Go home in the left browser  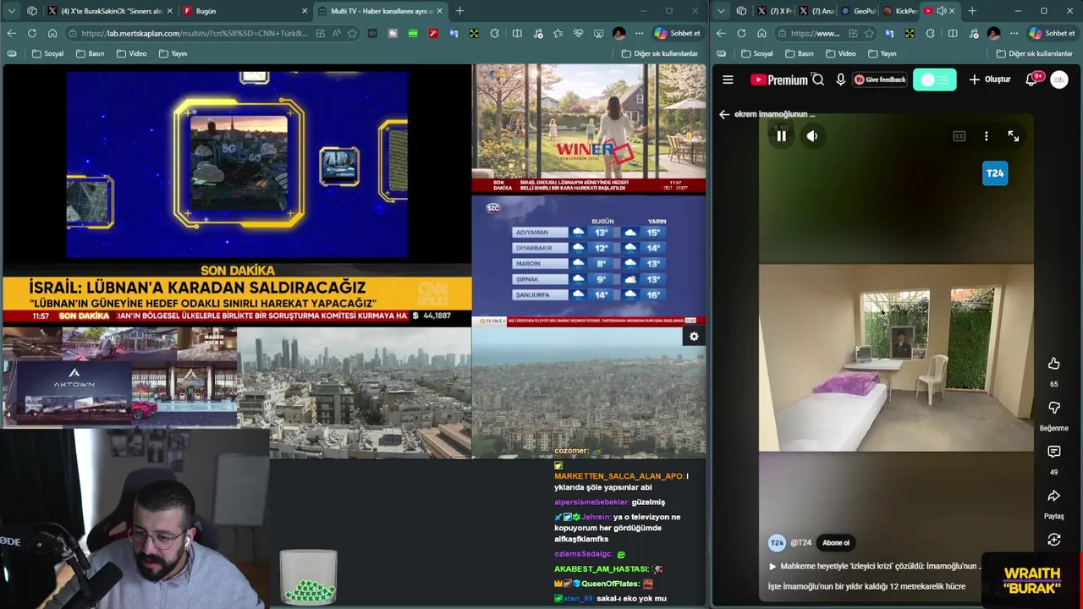(x=52, y=33)
